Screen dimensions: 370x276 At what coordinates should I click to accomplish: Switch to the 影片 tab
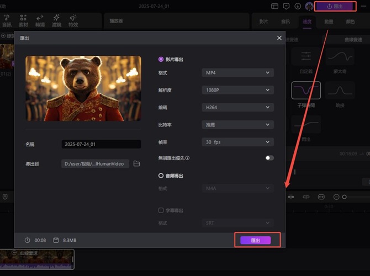263,22
